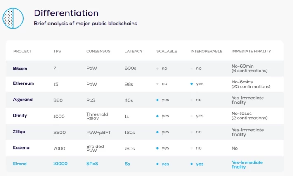Click the CONSENSUS column header
Viewport: 293px width, 176px height.
[x=98, y=51]
